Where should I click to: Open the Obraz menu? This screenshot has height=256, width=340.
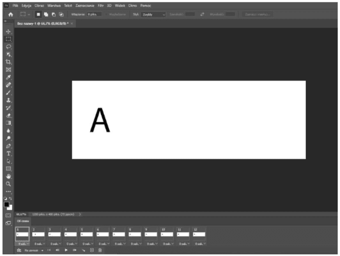coord(39,5)
